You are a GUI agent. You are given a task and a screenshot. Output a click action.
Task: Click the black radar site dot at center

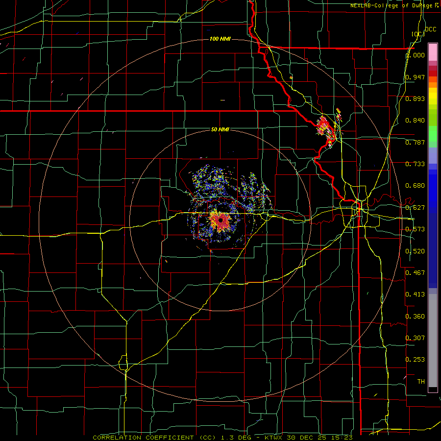click(221, 220)
